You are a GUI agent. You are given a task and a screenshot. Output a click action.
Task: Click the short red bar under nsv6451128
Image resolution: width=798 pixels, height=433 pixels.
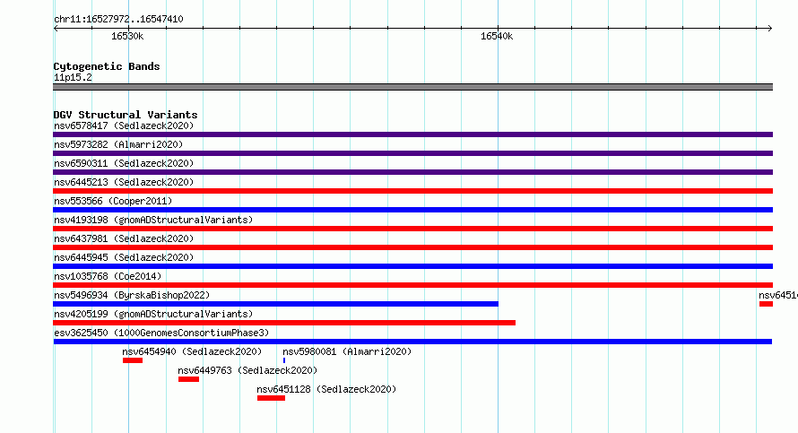coord(271,398)
